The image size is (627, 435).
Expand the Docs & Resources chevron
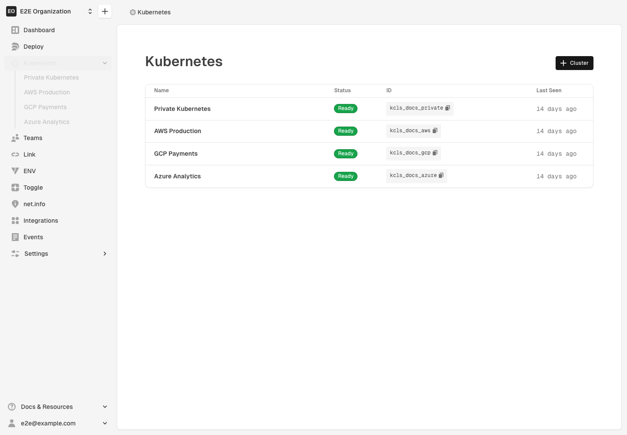click(x=105, y=407)
